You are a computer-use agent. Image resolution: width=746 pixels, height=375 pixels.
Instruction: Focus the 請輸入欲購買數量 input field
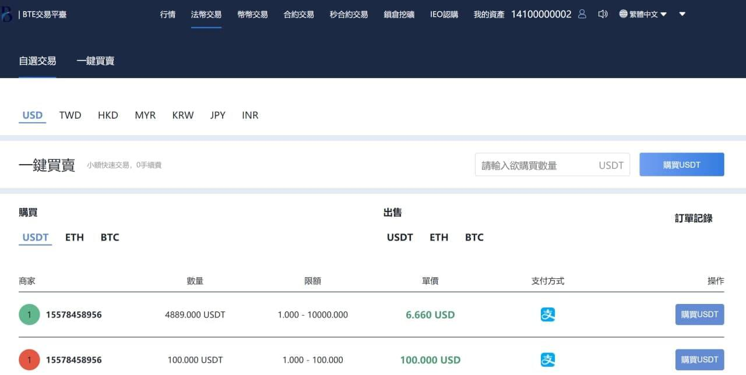(x=552, y=165)
